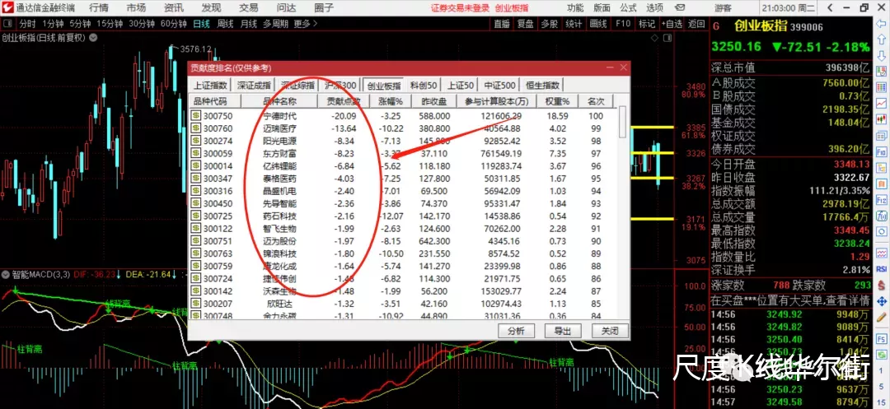Switch to the 科创50 tab in dialog
The height and width of the screenshot is (409, 890).
pos(424,86)
